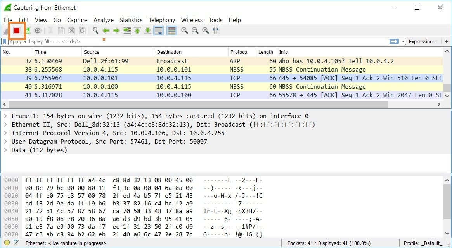Image resolution: width=452 pixels, height=248 pixels.
Task: Toggle automatic scrolling during live capture
Action: (159, 30)
